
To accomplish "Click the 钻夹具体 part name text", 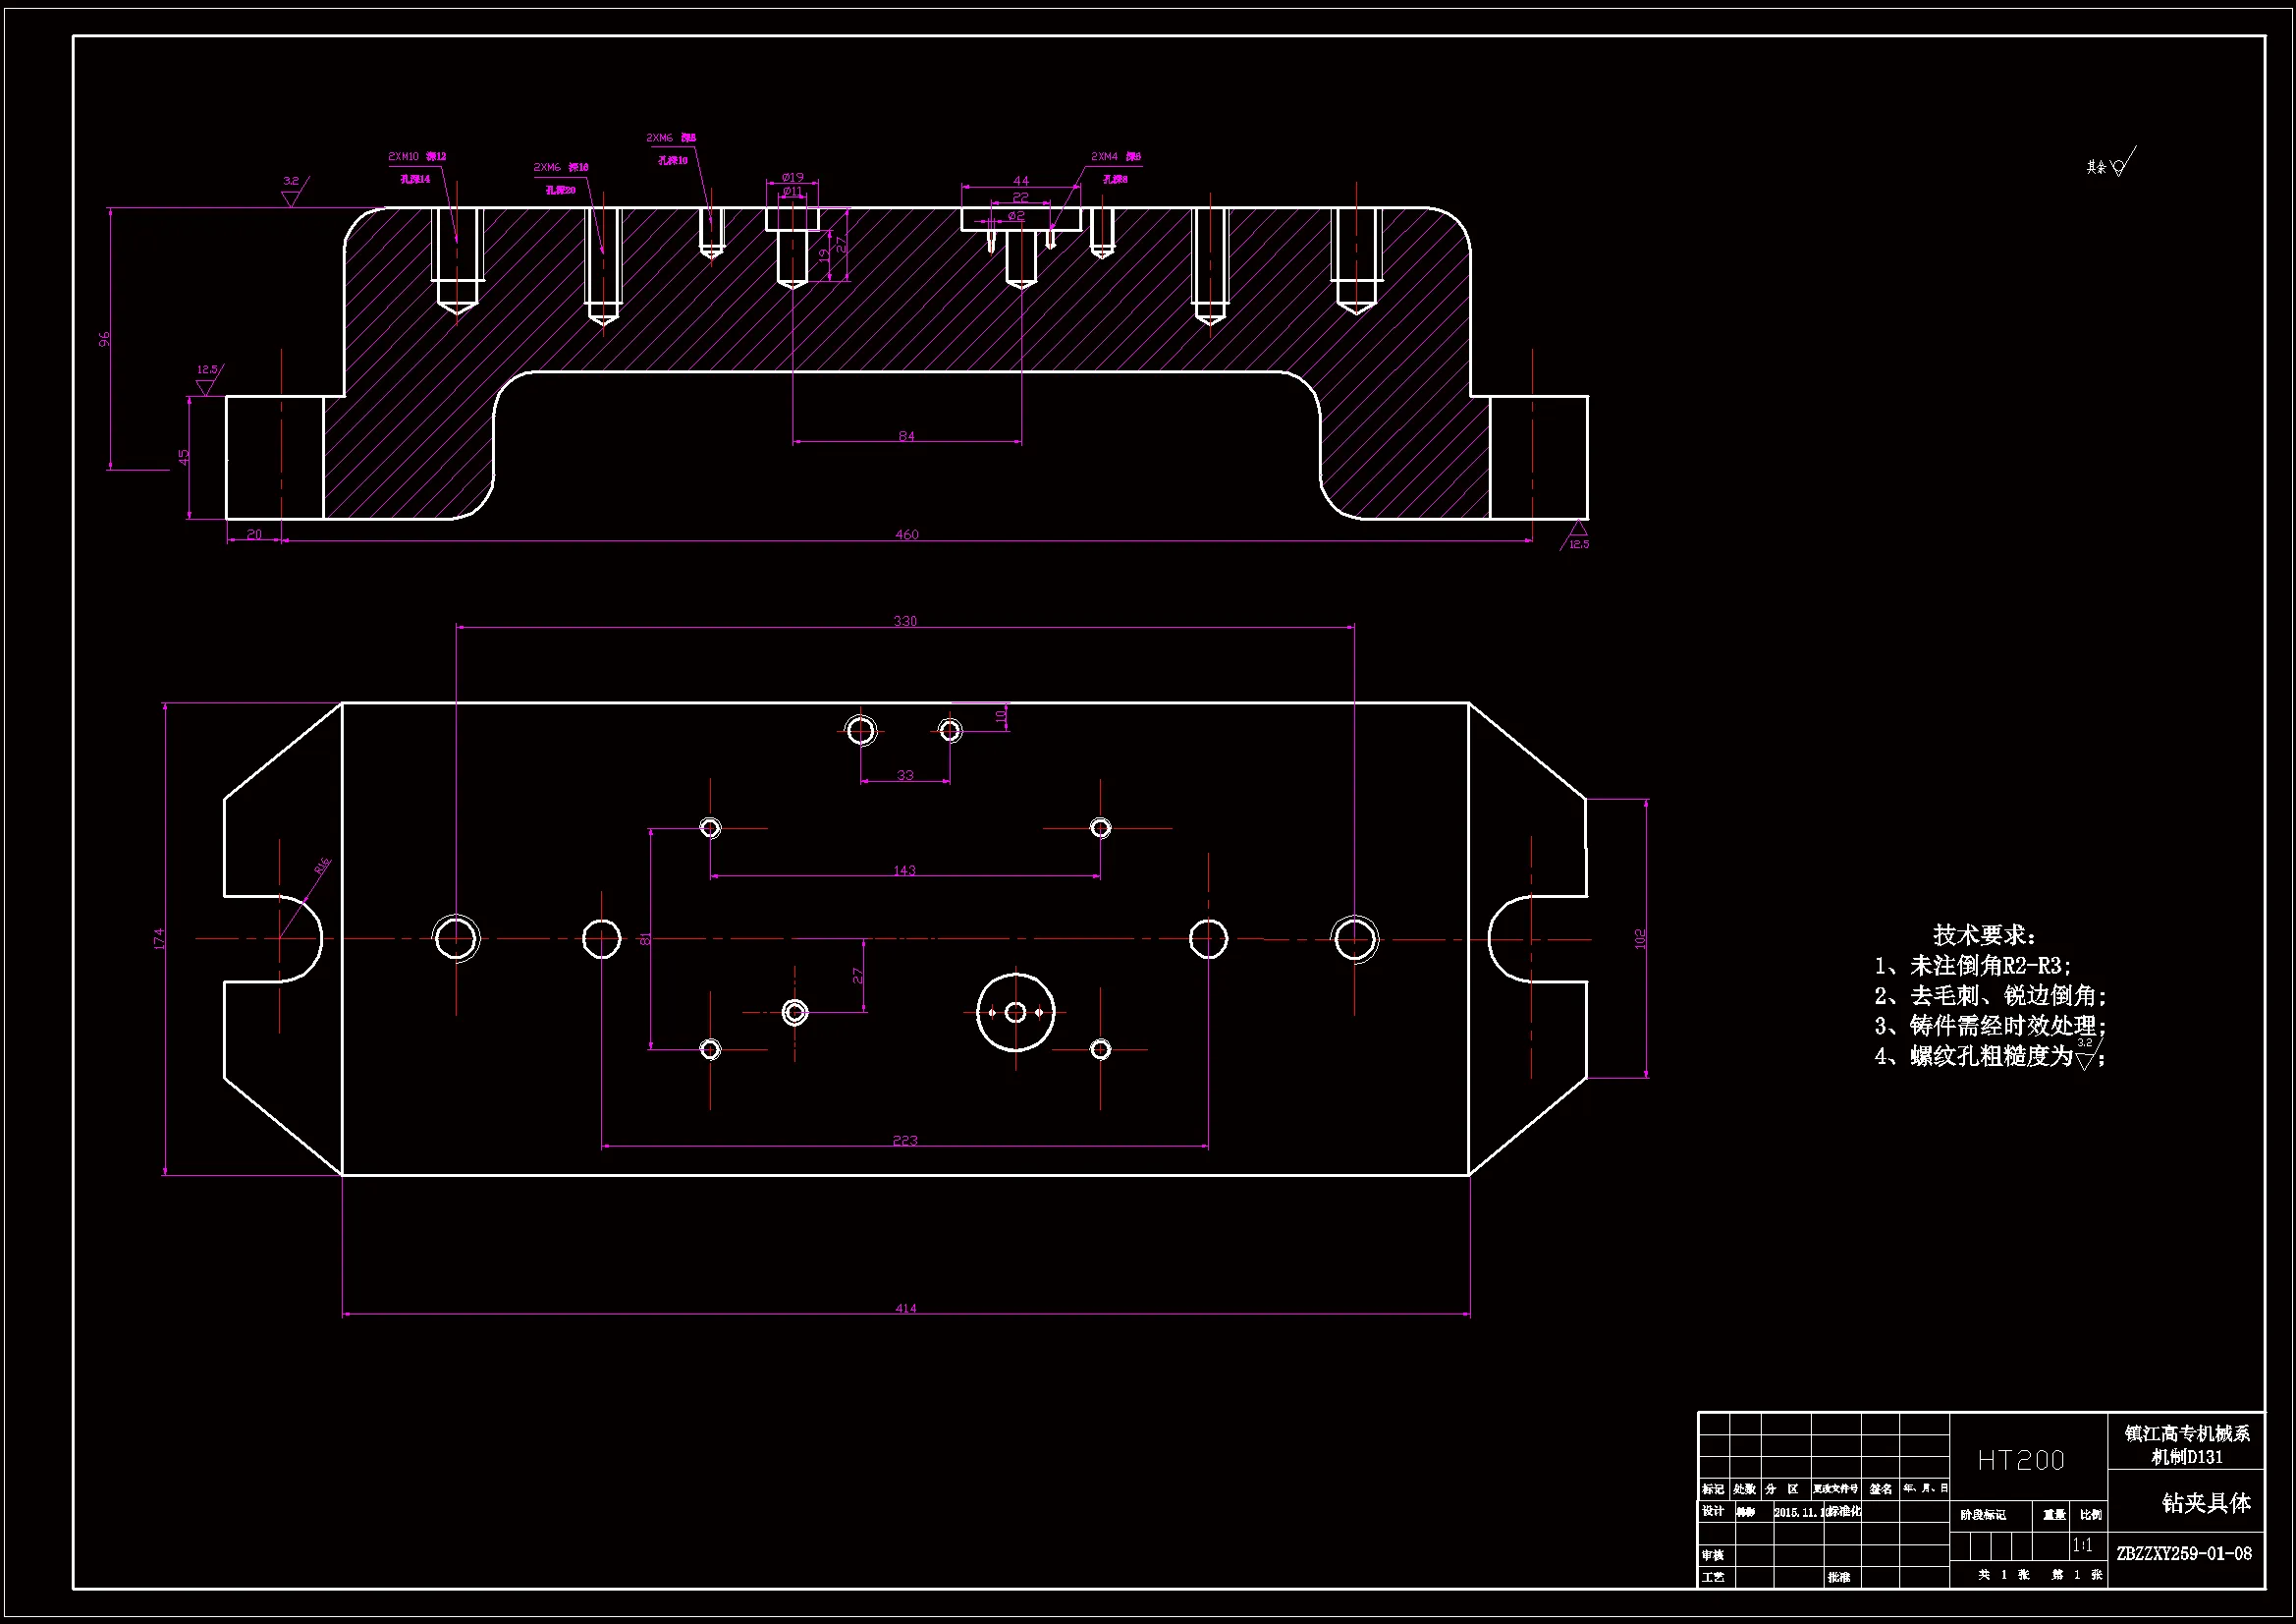I will (2206, 1504).
